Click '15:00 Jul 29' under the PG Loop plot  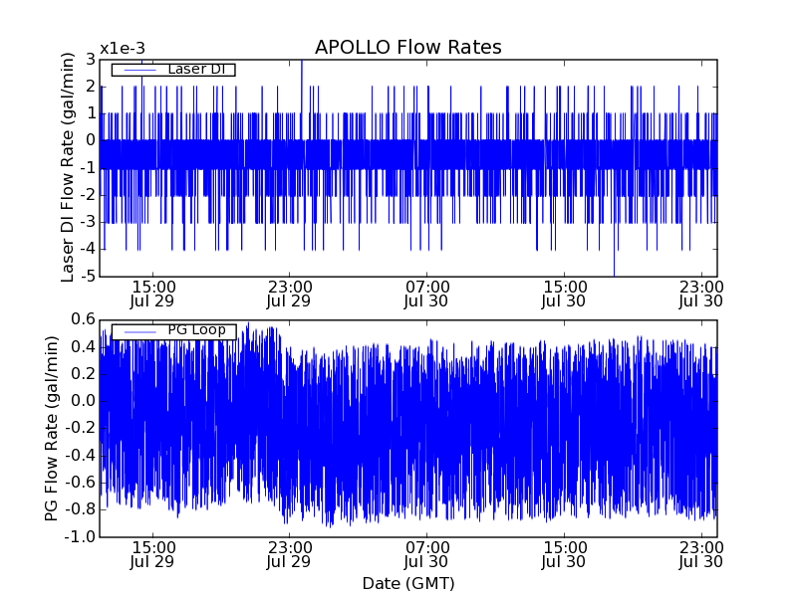tap(152, 555)
